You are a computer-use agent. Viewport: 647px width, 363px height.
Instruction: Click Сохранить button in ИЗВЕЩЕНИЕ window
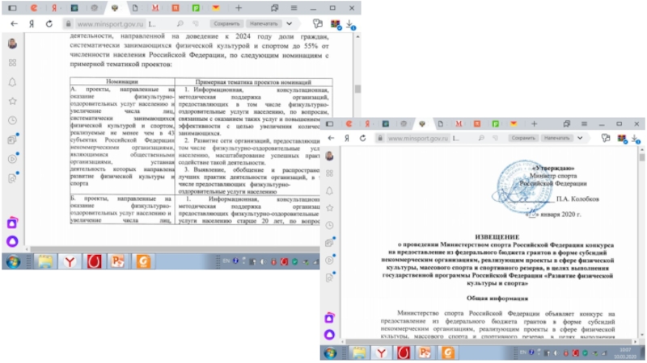point(522,138)
